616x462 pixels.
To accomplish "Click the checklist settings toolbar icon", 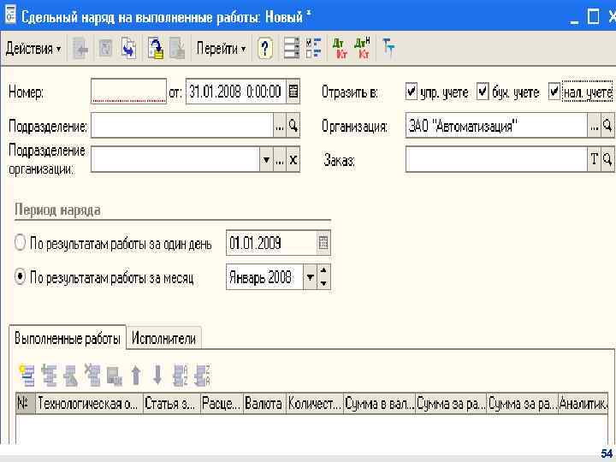I will 313,49.
